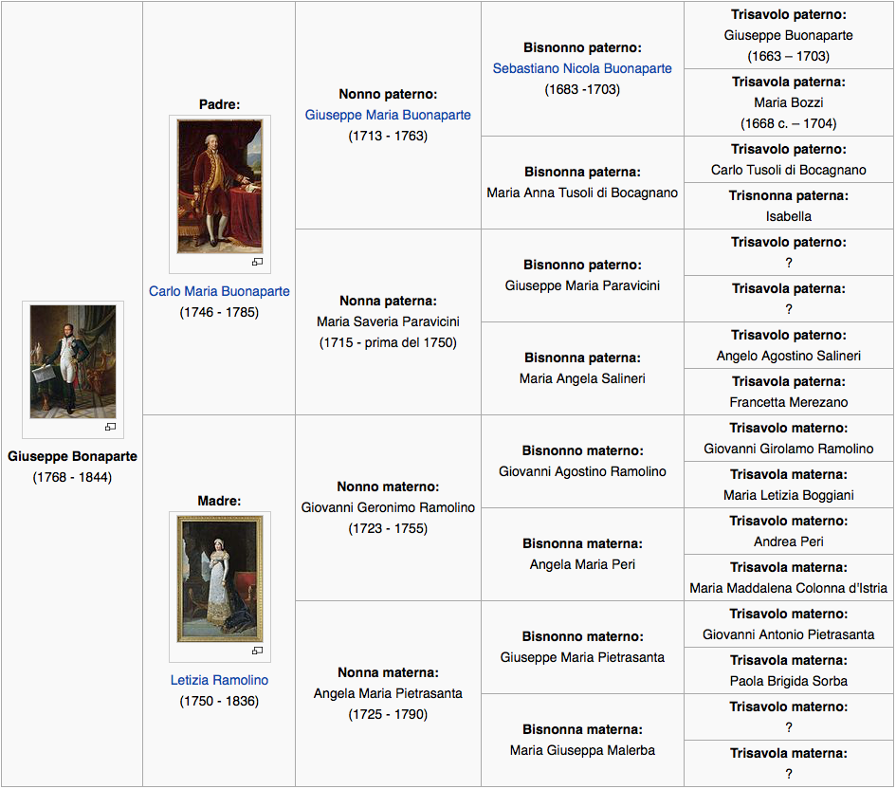The height and width of the screenshot is (789, 896).
Task: Click the Maria Anna Tusoli di Bocagnano name
Action: tap(582, 193)
